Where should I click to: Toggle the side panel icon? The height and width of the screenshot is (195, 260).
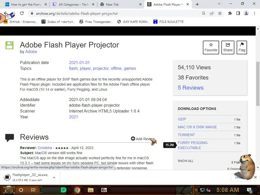pos(238,13)
